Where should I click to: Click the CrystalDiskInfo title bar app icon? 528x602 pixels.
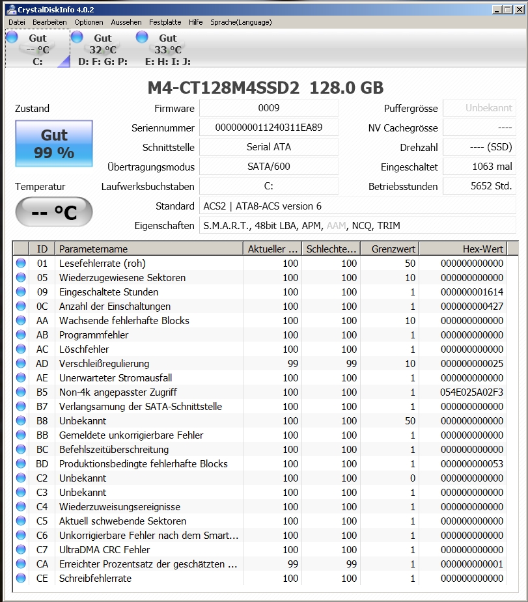click(x=12, y=10)
